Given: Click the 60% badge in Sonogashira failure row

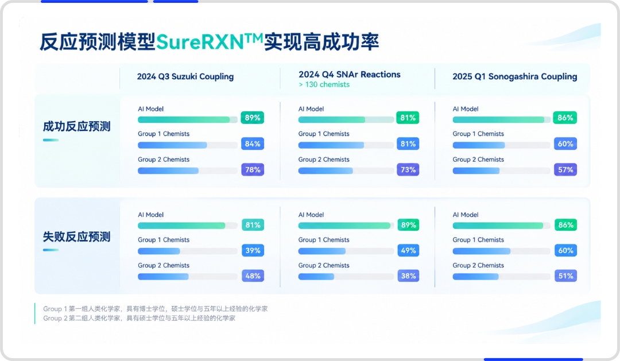Looking at the screenshot, I should click(565, 250).
